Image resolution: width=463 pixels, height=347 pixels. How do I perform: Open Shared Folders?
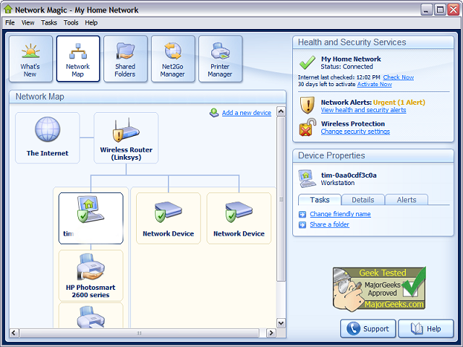[125, 59]
